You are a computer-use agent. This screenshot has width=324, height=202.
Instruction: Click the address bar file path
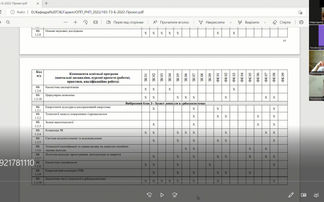pyautogui.click(x=87, y=12)
